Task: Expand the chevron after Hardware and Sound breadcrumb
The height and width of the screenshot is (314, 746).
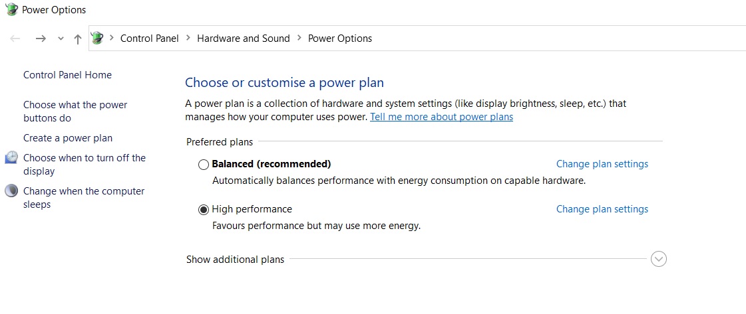Action: tap(299, 39)
